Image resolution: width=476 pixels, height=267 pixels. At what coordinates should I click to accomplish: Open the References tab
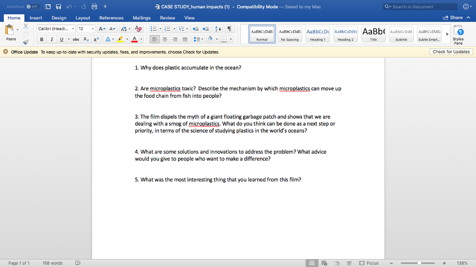tap(112, 18)
